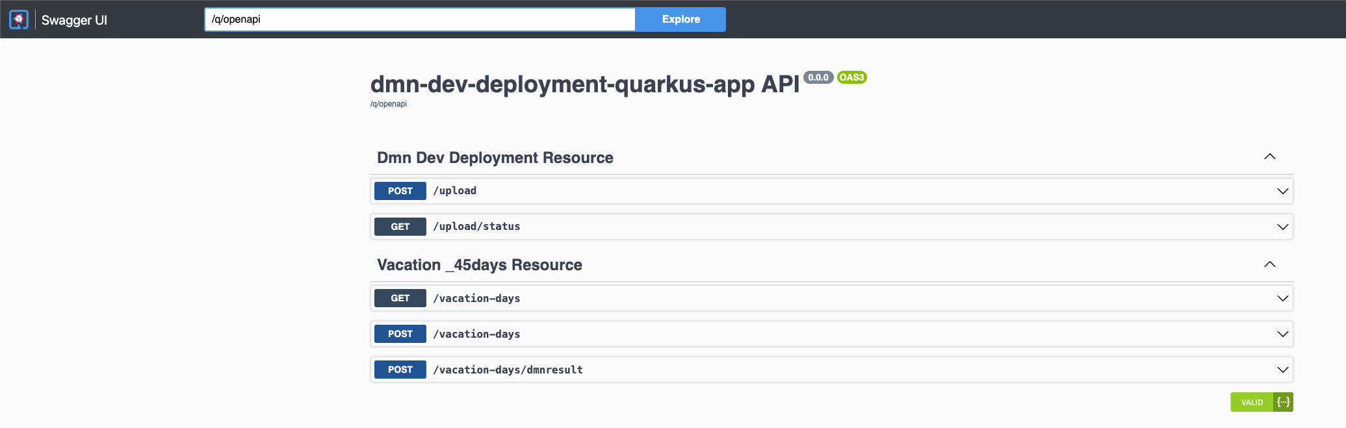The width and height of the screenshot is (1346, 428).
Task: Open the /q/openapi link under the title
Action: 389,104
